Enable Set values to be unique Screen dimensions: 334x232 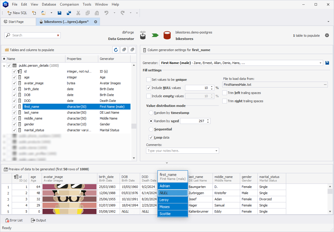(149, 80)
